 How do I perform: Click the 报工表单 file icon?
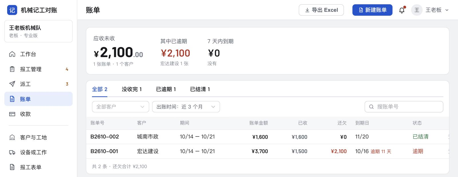click(x=12, y=167)
